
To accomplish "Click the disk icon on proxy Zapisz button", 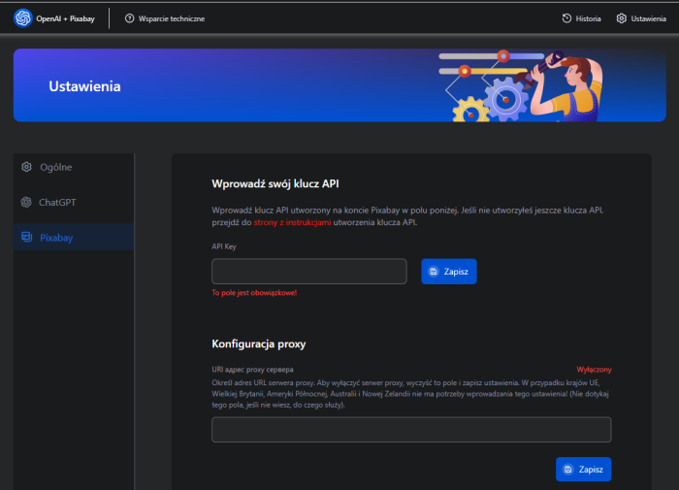I will pyautogui.click(x=568, y=470).
